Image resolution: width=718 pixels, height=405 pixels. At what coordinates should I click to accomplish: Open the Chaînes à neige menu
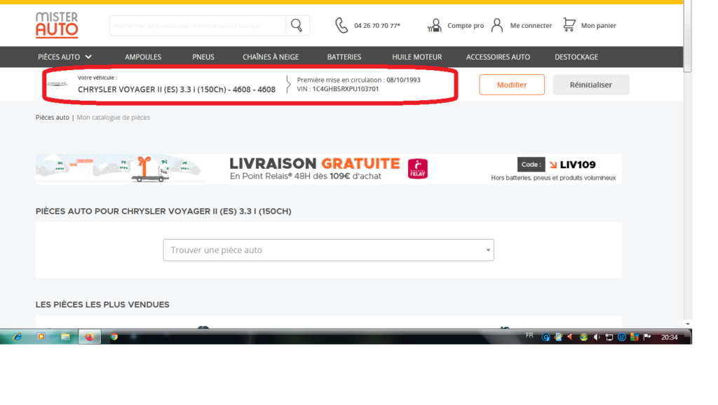pyautogui.click(x=271, y=57)
